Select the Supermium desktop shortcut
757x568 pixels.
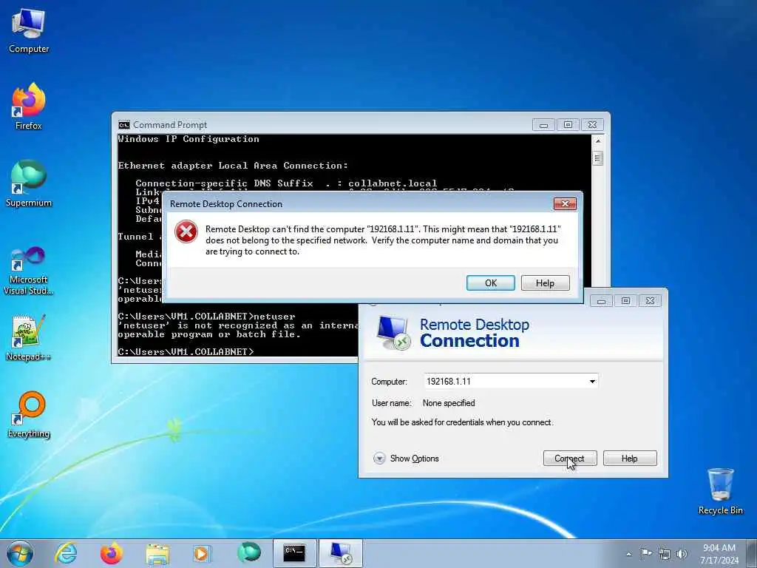pyautogui.click(x=29, y=183)
